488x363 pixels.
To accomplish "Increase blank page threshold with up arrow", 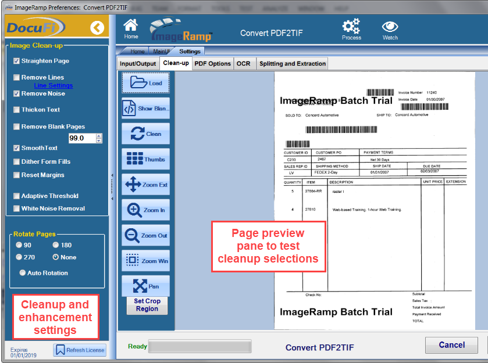I will coord(99,136).
